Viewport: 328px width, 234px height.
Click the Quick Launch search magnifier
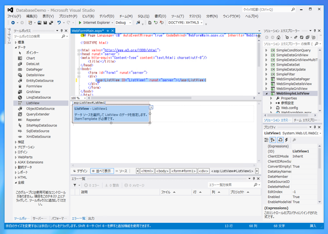[293, 9]
